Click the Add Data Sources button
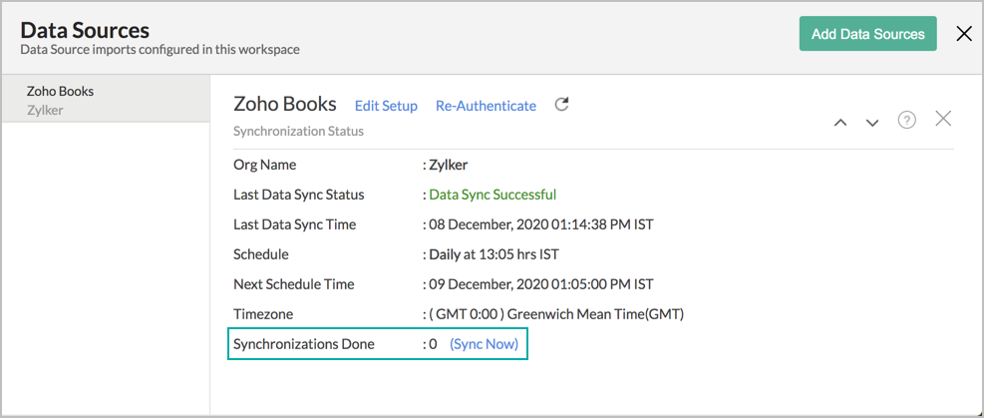Image resolution: width=984 pixels, height=418 pixels. click(x=867, y=34)
